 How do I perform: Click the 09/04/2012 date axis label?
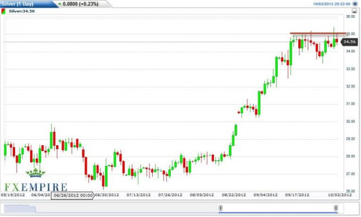(265, 195)
